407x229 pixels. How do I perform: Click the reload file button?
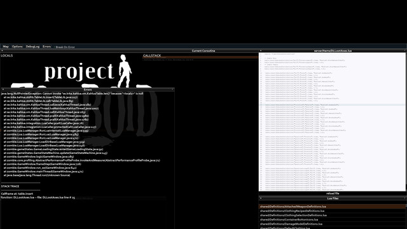[x=333, y=193]
